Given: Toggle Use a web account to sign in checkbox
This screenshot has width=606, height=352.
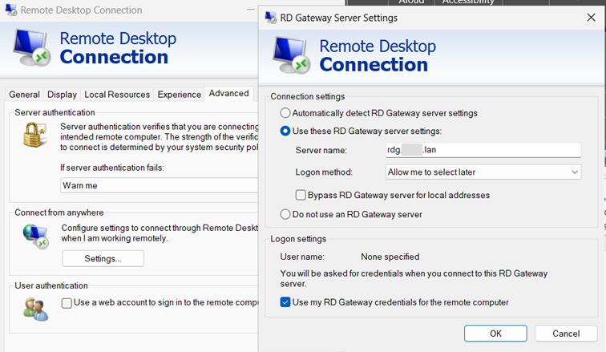Looking at the screenshot, I should coord(67,303).
